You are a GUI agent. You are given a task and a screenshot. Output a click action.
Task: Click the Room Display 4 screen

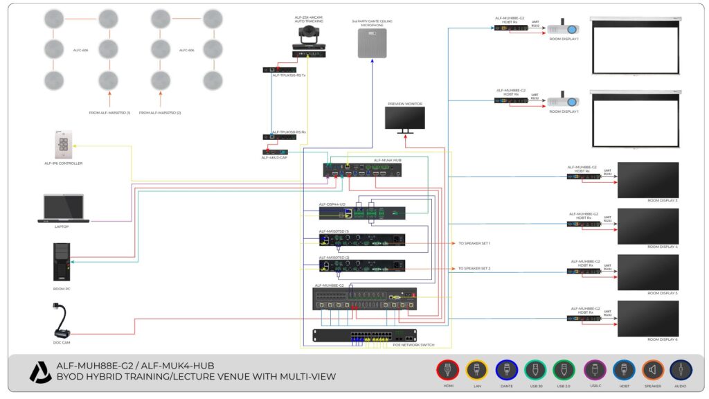pos(648,227)
